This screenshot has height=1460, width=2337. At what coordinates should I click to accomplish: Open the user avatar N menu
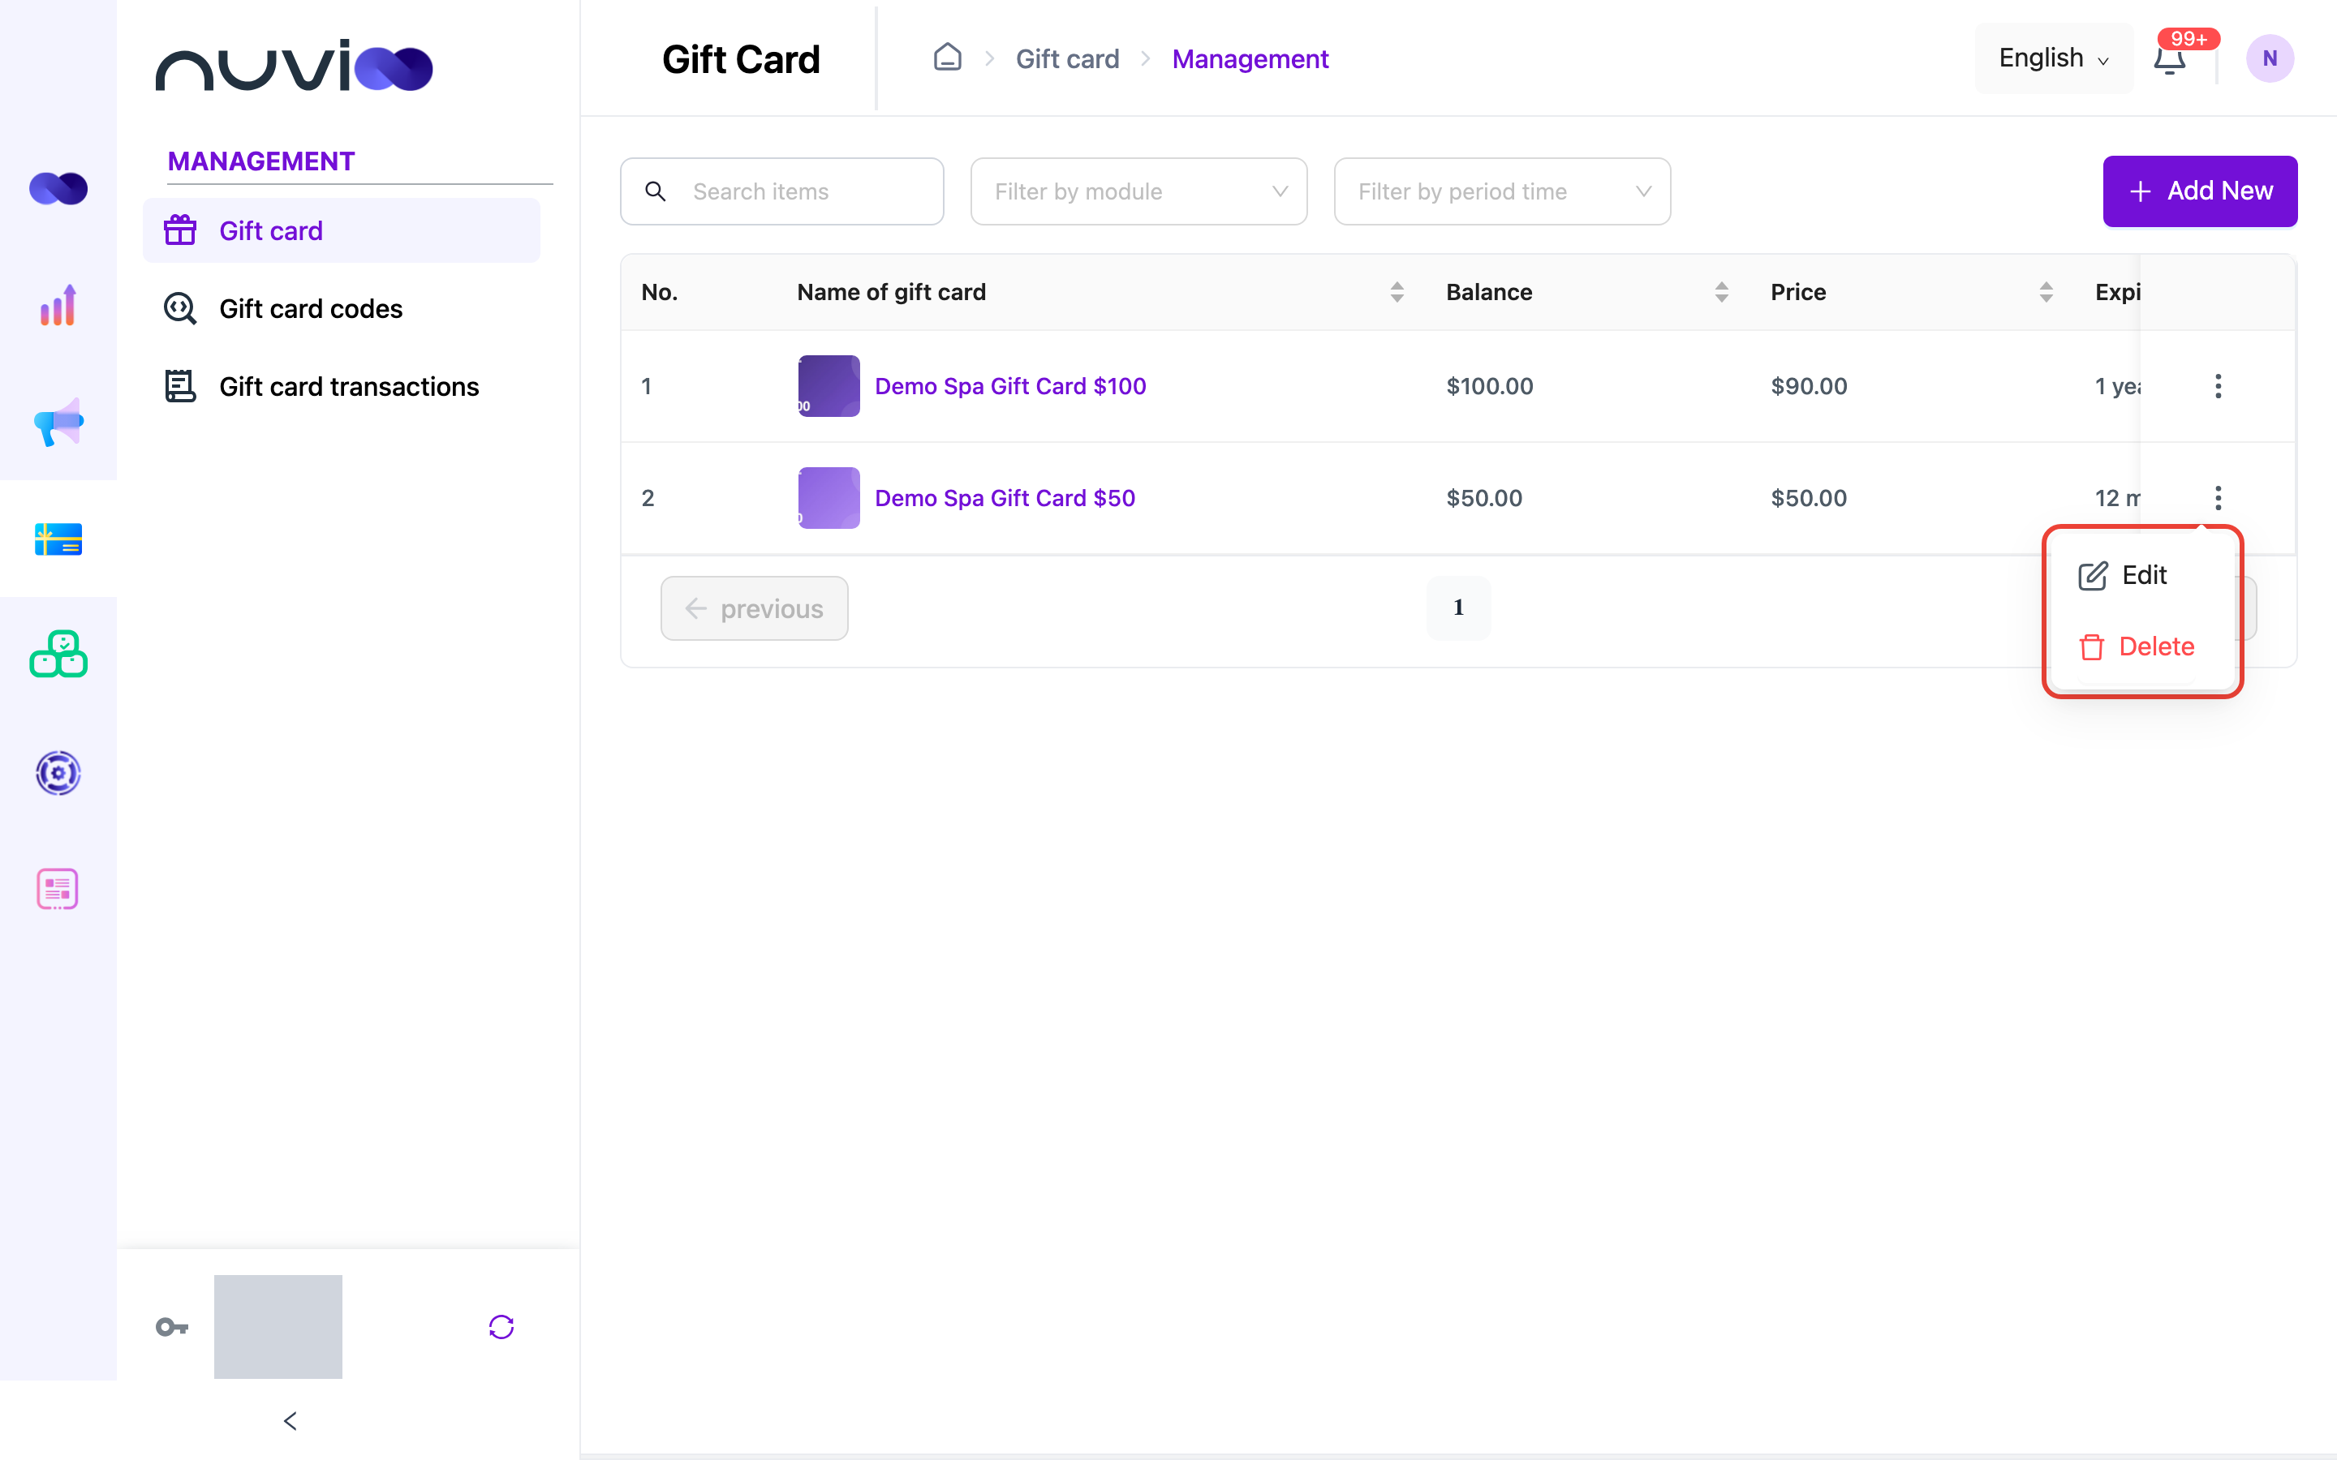(x=2270, y=58)
